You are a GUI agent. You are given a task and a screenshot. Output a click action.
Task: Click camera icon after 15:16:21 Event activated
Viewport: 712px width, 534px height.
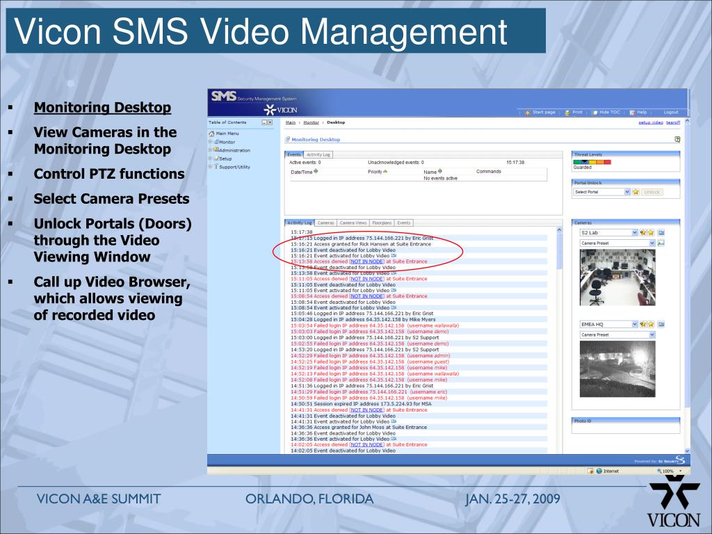394,256
